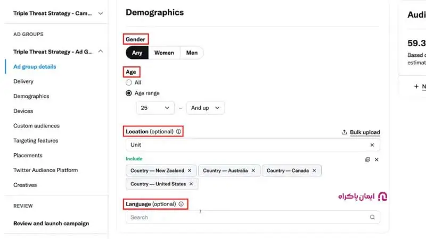Open Custom audiences in sidebar
The image size is (426, 239).
click(x=36, y=126)
